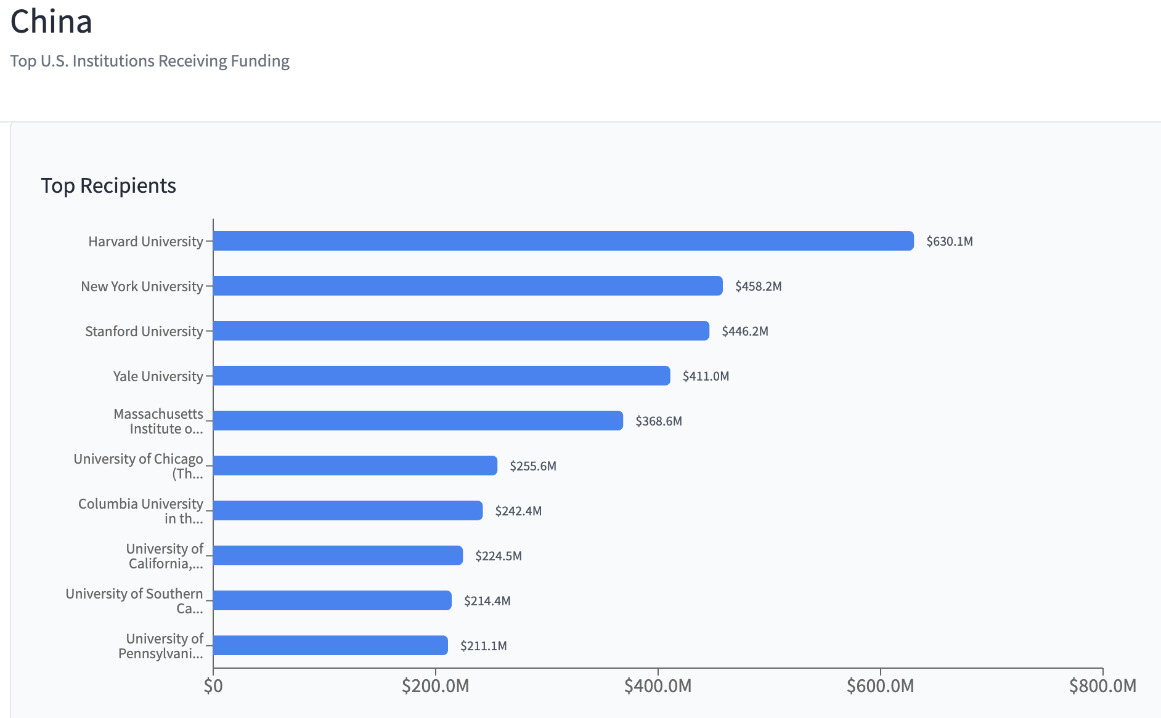
Task: Click the $800.0M axis tick label
Action: [1102, 686]
